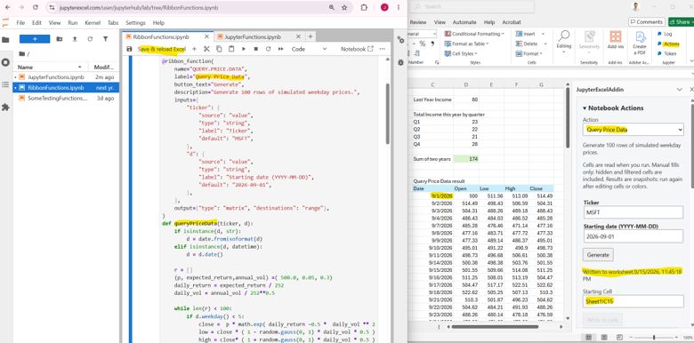Open the extension manager puzzle sidebar icon
Viewport: 694px width, 343px height.
[5, 107]
